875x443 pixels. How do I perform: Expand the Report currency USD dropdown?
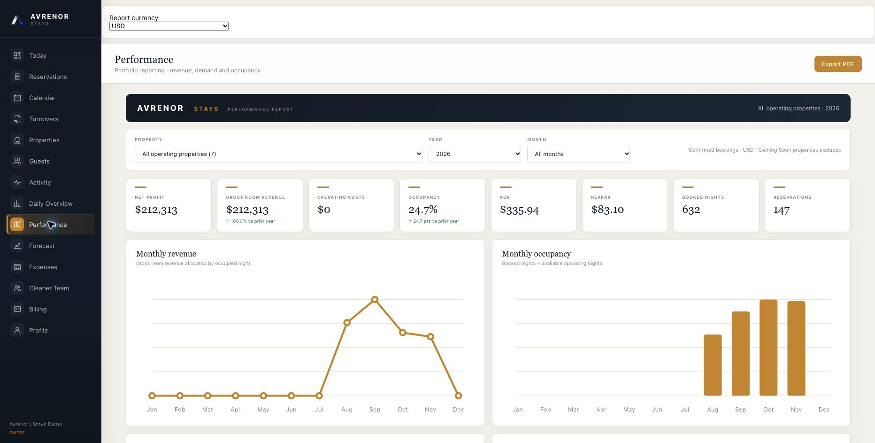169,26
